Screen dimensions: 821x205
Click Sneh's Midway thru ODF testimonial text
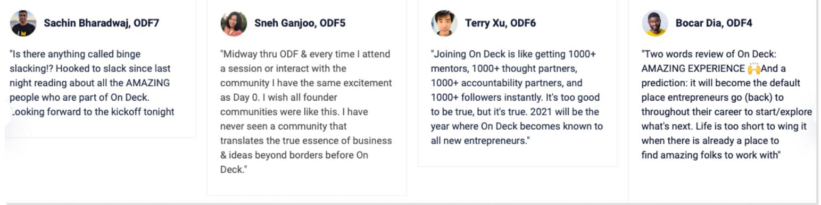pyautogui.click(x=306, y=112)
